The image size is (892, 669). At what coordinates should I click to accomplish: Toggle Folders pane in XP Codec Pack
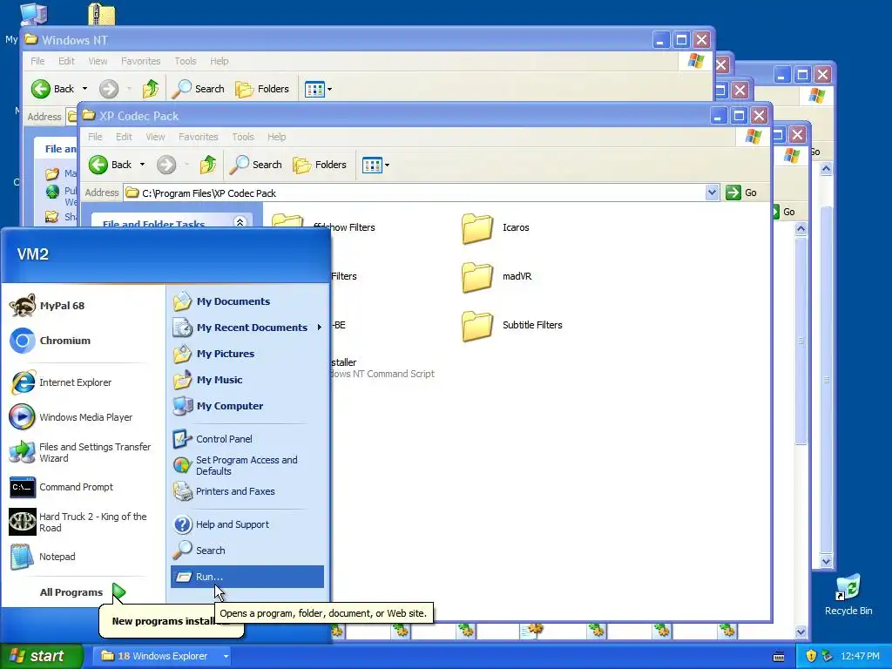point(320,165)
